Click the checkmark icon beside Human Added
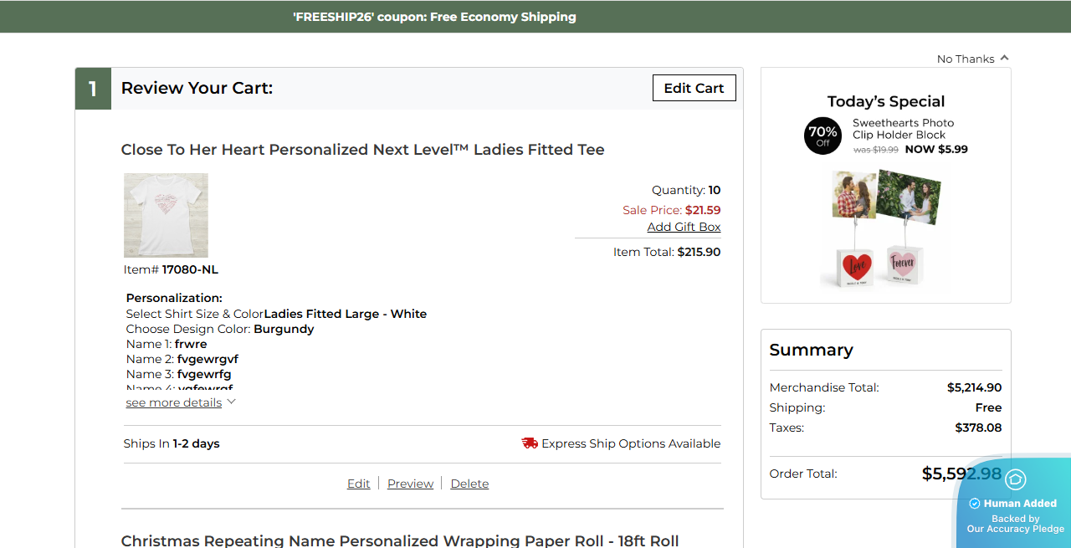The image size is (1071, 548). click(974, 504)
